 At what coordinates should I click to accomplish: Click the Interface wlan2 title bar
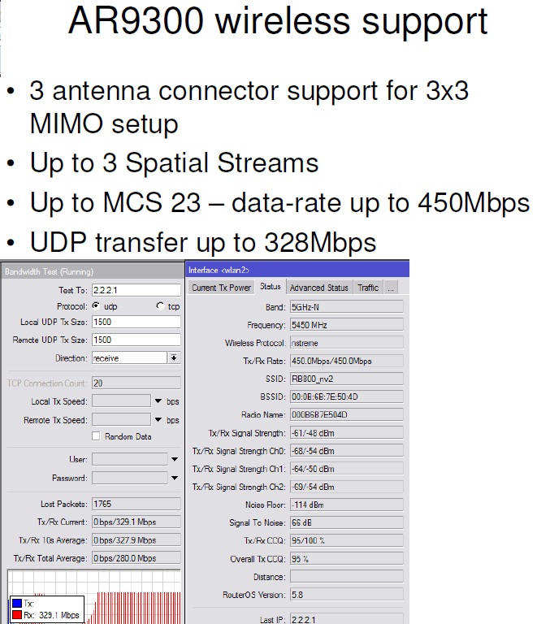[297, 270]
